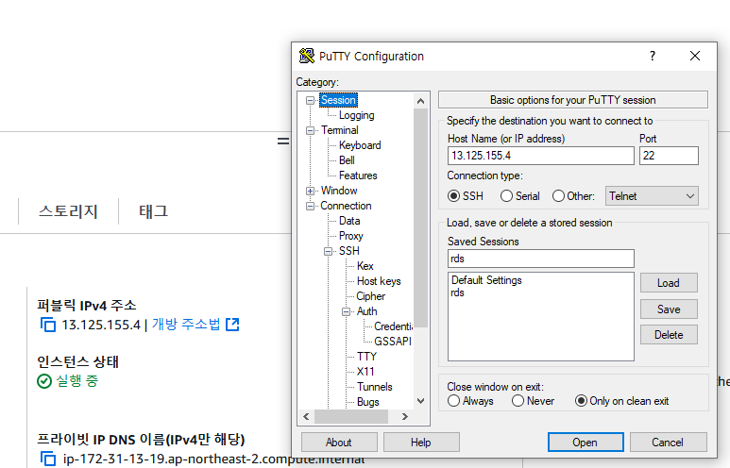Screen dimensions: 730x468
Task: Collapse the Session tree node
Action: pos(310,100)
